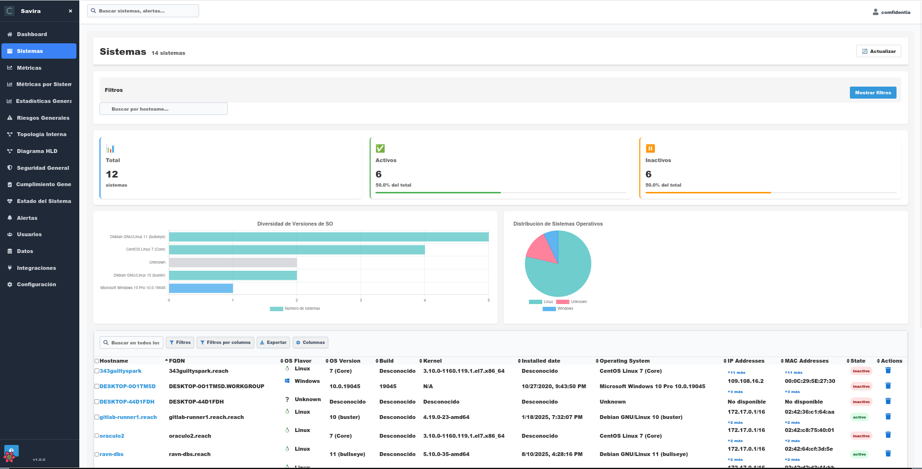Image resolution: width=922 pixels, height=469 pixels.
Task: Click the trash icon for 343guiltyspark
Action: point(888,370)
